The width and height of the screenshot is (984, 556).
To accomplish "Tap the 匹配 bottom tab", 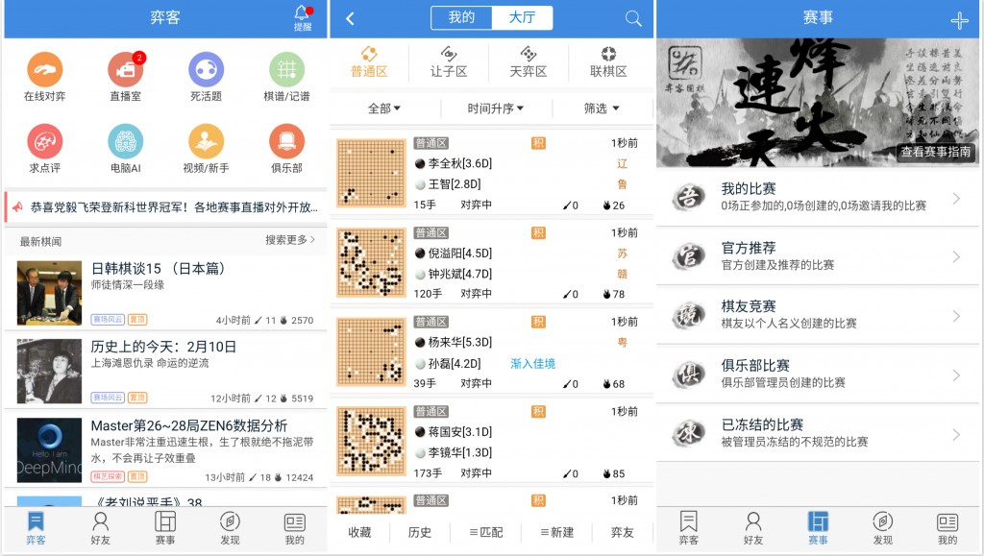I will pyautogui.click(x=486, y=532).
